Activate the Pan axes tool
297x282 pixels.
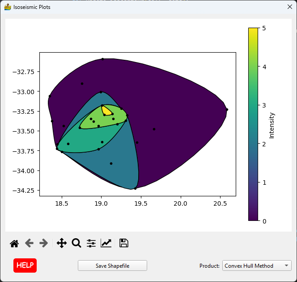click(x=62, y=243)
